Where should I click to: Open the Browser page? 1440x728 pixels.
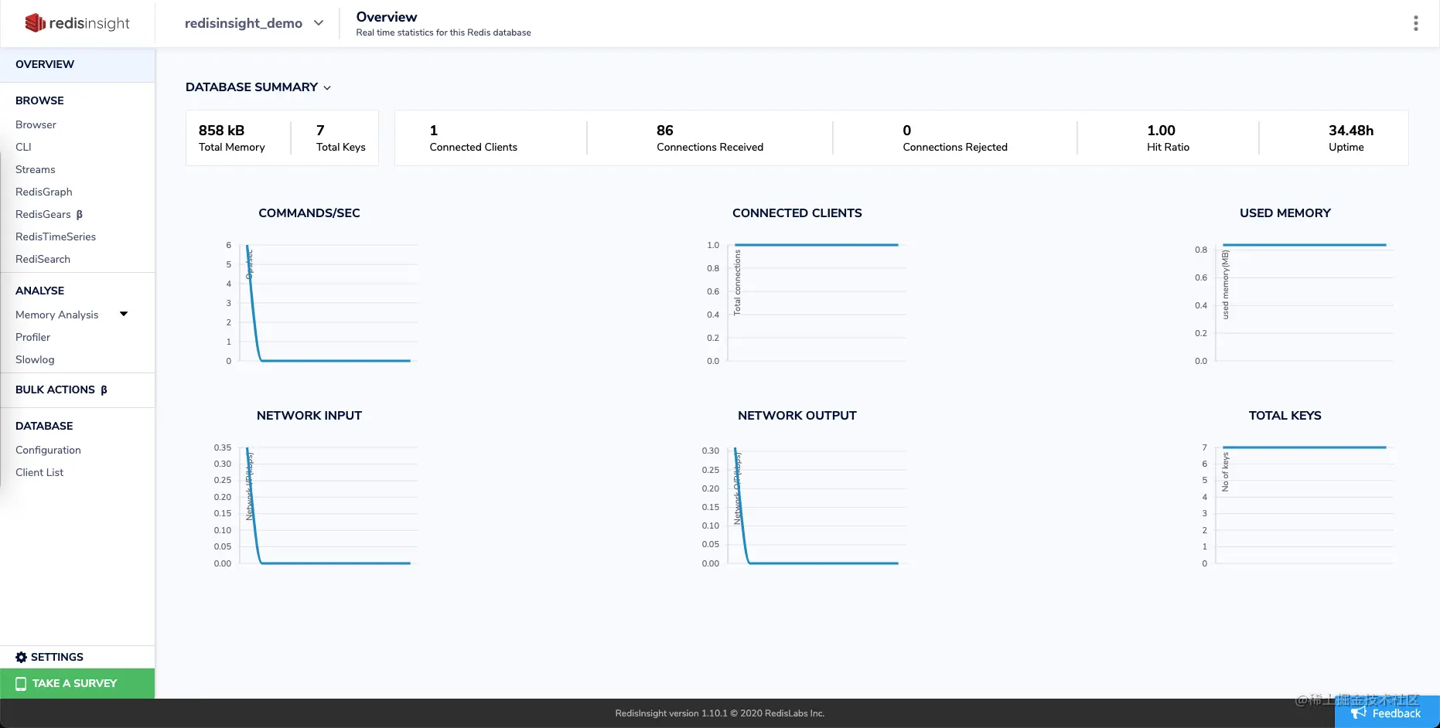point(36,124)
